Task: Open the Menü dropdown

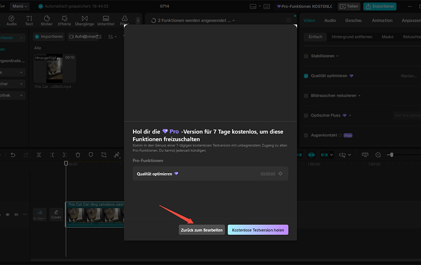Action: coord(20,6)
